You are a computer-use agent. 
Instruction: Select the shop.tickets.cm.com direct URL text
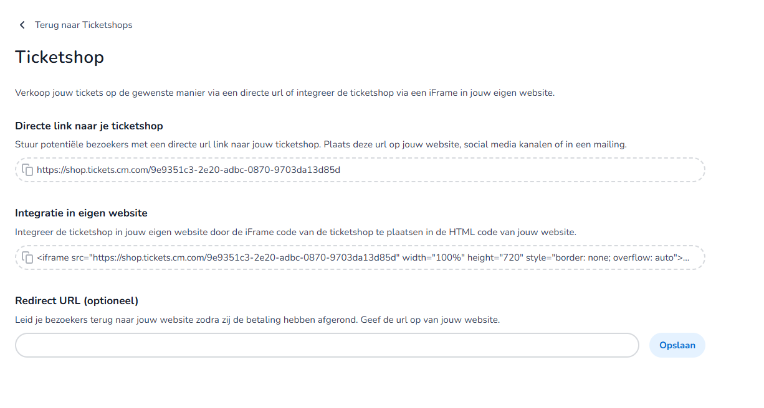tap(188, 170)
